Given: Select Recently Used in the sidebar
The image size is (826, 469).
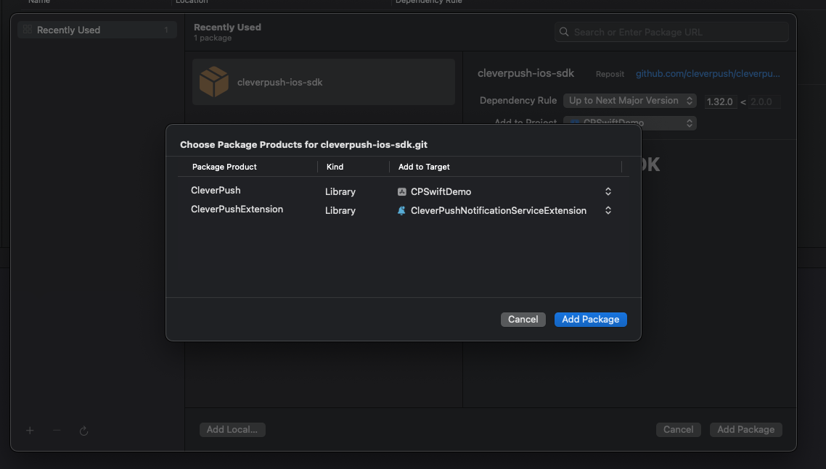Looking at the screenshot, I should pyautogui.click(x=97, y=30).
